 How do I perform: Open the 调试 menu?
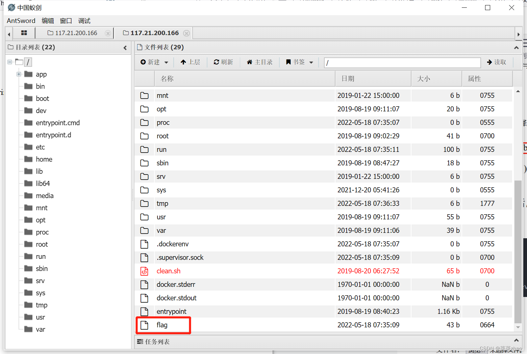[x=84, y=21]
